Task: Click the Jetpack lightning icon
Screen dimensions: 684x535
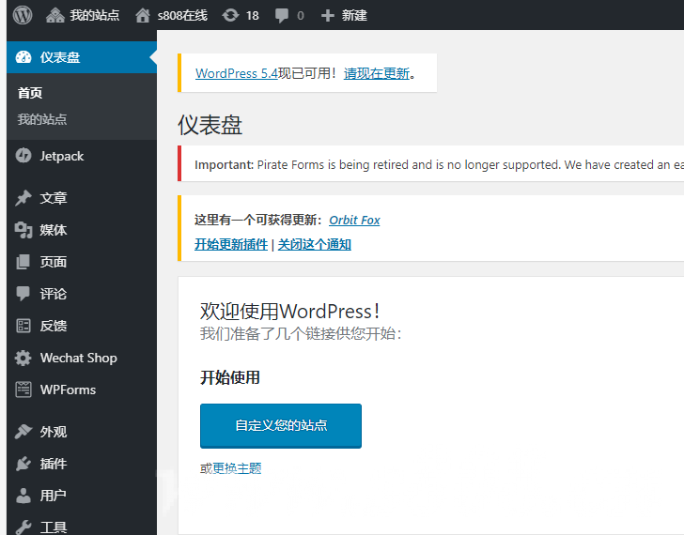Action: pos(23,156)
